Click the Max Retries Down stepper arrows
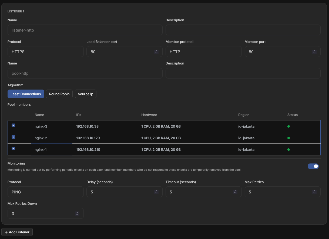This screenshot has width=329, height=239. point(77,214)
